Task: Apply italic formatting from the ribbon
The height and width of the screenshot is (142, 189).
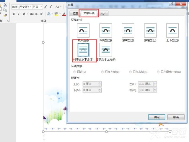Action: coord(19,14)
